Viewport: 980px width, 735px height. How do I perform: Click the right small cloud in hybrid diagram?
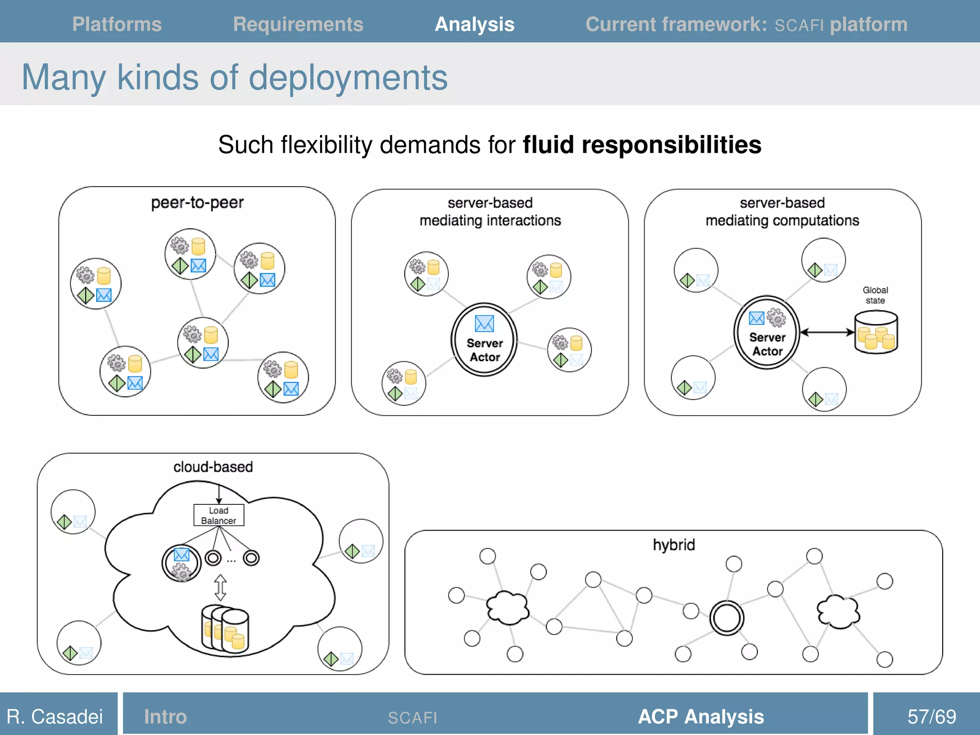coord(838,612)
